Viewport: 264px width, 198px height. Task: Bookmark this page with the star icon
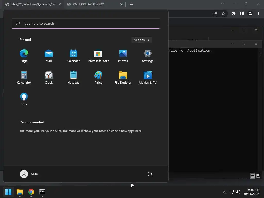point(223,13)
